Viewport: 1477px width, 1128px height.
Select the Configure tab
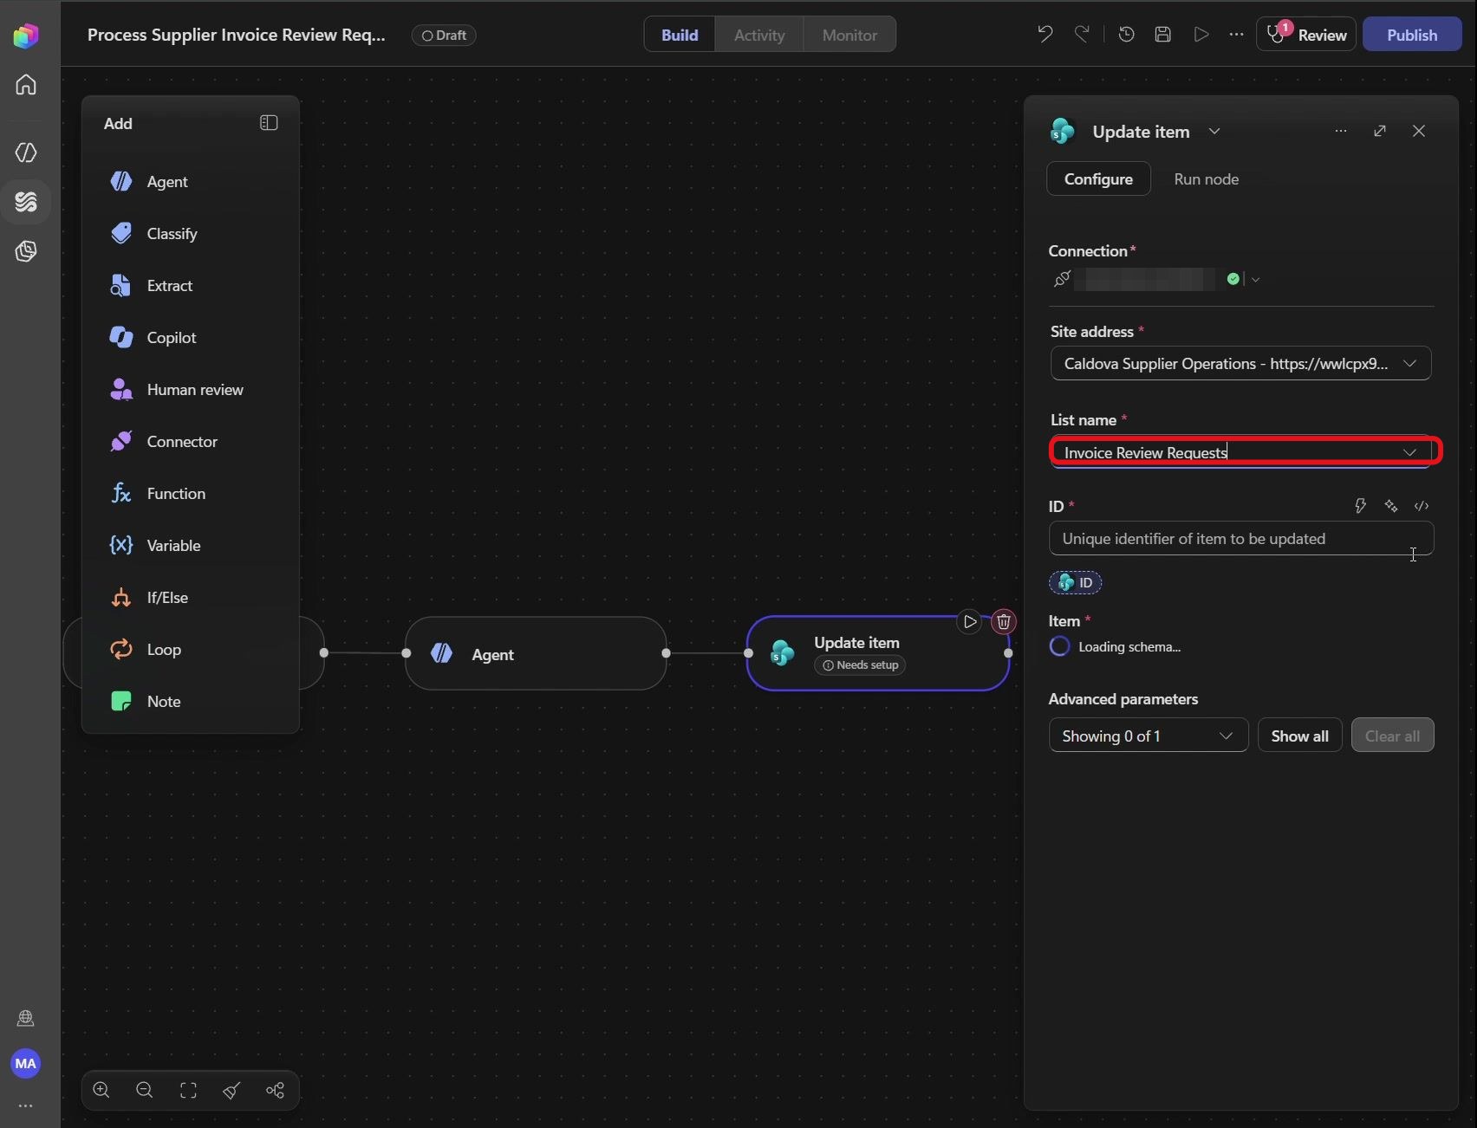pos(1098,178)
